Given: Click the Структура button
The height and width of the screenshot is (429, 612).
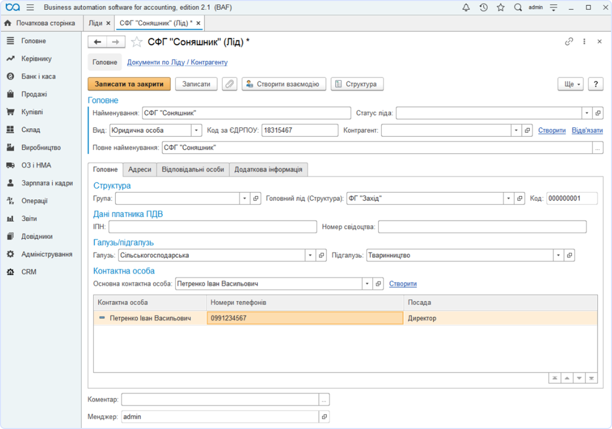Looking at the screenshot, I should pyautogui.click(x=357, y=84).
